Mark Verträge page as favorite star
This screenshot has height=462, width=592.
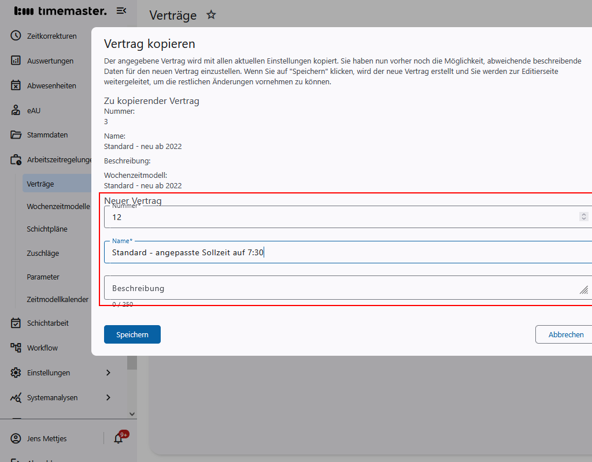pyautogui.click(x=211, y=15)
